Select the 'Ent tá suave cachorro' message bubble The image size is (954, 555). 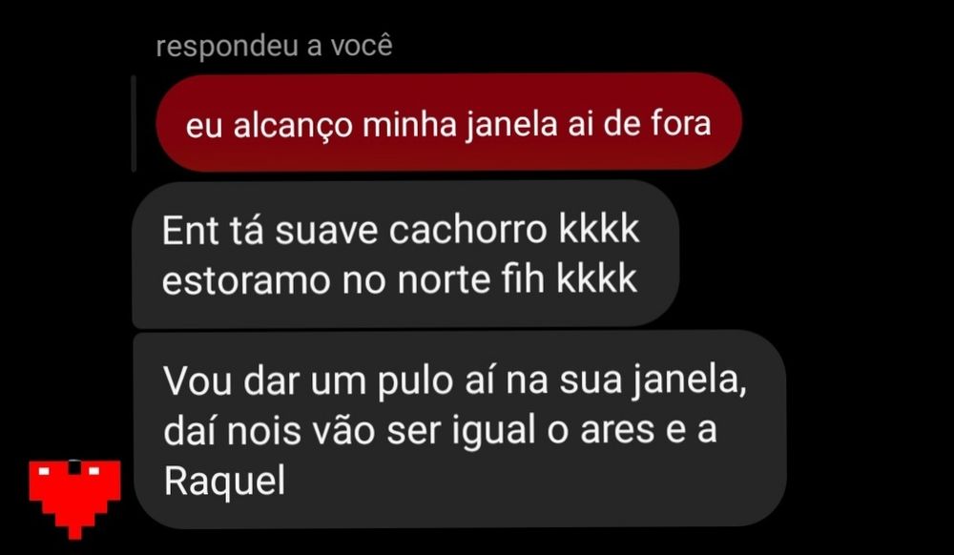(x=405, y=254)
